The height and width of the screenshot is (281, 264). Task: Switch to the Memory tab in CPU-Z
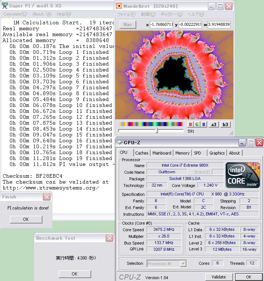pyautogui.click(x=182, y=153)
